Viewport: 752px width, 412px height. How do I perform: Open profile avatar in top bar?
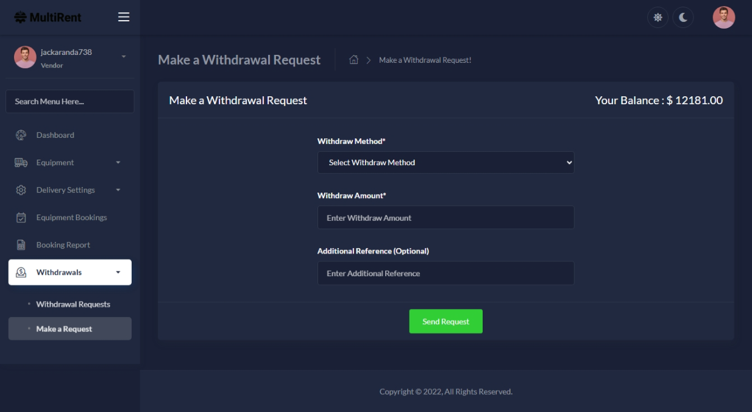[723, 18]
